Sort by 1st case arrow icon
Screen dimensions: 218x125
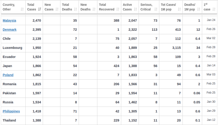tap(214, 9)
